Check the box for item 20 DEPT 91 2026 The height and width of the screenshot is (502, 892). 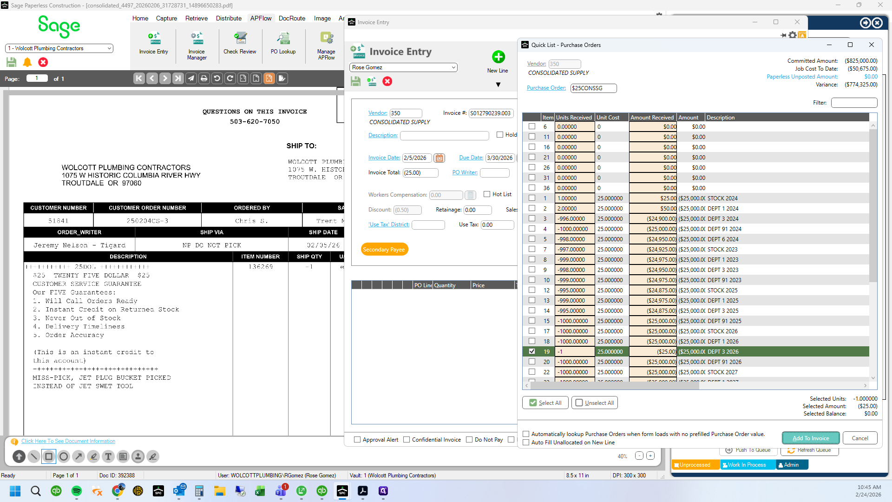[532, 362]
